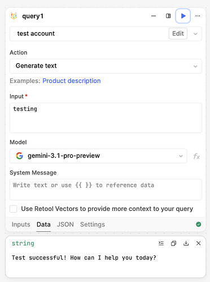
Task: Open the Generate text action dropdown
Action: pyautogui.click(x=106, y=66)
